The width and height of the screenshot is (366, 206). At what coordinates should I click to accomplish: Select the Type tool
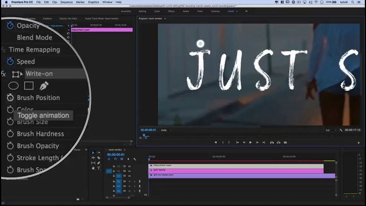click(x=99, y=168)
